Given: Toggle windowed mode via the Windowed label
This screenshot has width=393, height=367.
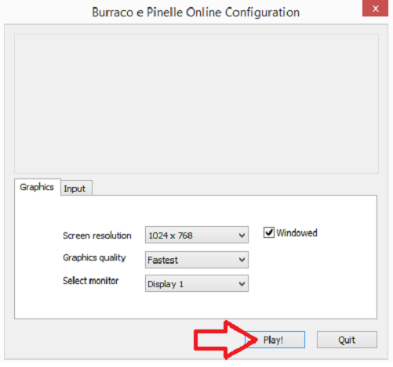Looking at the screenshot, I should coord(297,232).
